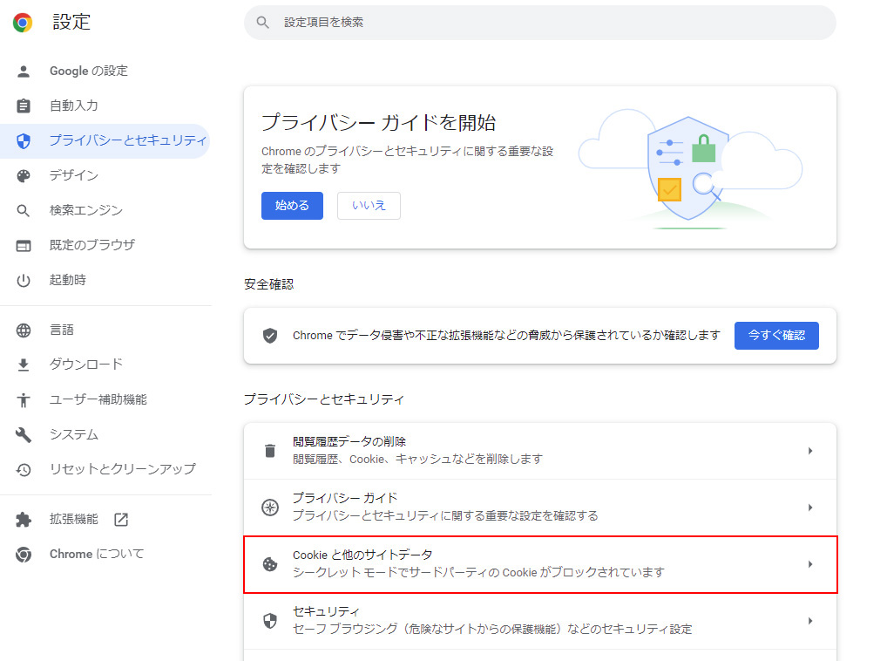Click the compass icon for プライバシー ガイド
The image size is (887, 661).
[270, 508]
